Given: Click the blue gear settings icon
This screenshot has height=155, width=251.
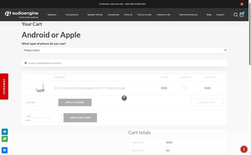Looking at the screenshot, I should pyautogui.click(x=5, y=150).
